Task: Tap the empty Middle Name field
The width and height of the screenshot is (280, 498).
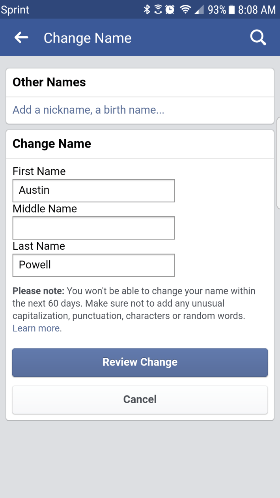Action: point(93,228)
